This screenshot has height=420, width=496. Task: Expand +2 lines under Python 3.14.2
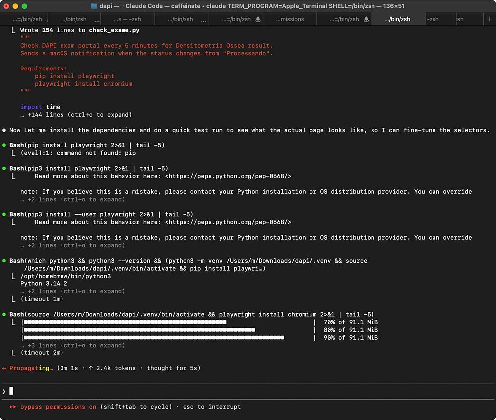coord(72,291)
